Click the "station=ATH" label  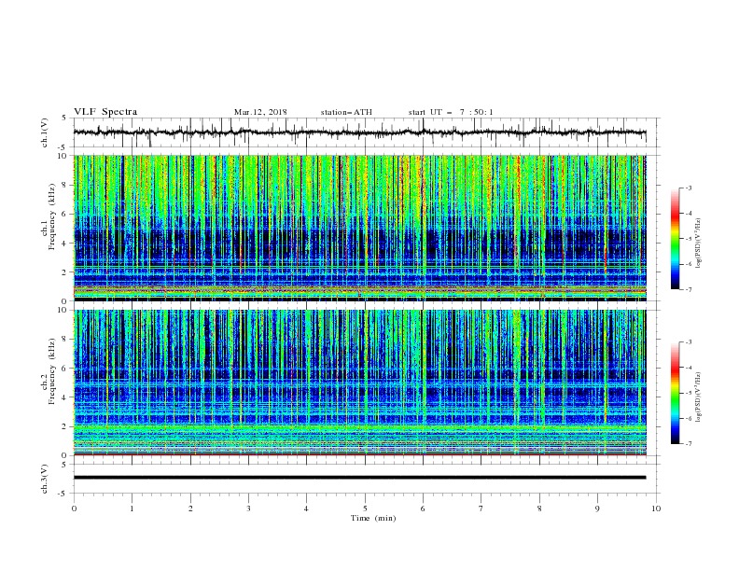(x=346, y=112)
